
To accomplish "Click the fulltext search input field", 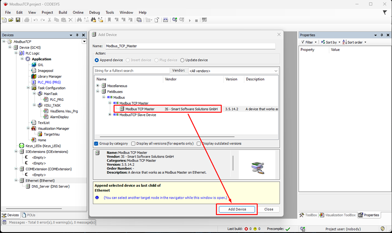I will coord(132,71).
